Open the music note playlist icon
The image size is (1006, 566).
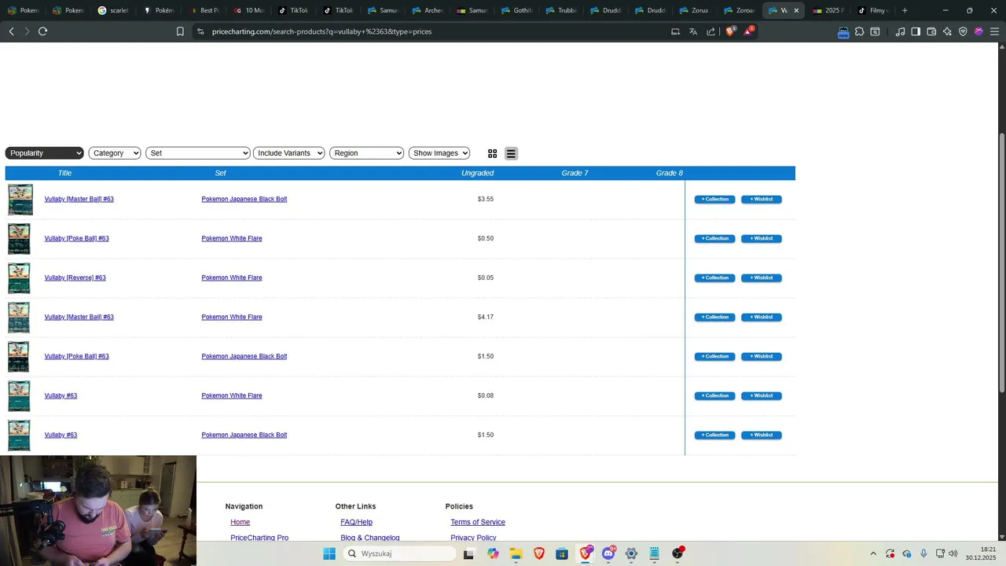pos(900,31)
